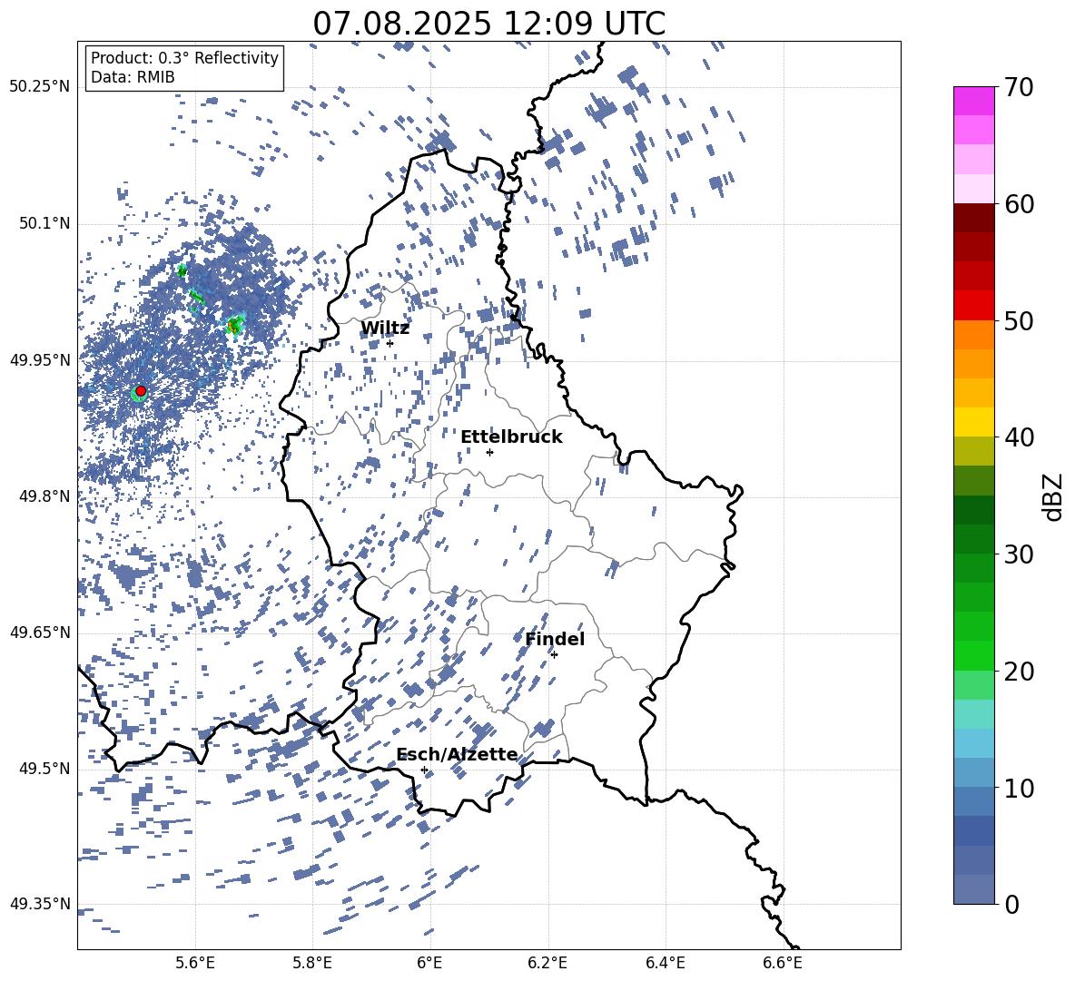Click the 6°E longitude label
The image size is (1075, 981).
click(429, 964)
